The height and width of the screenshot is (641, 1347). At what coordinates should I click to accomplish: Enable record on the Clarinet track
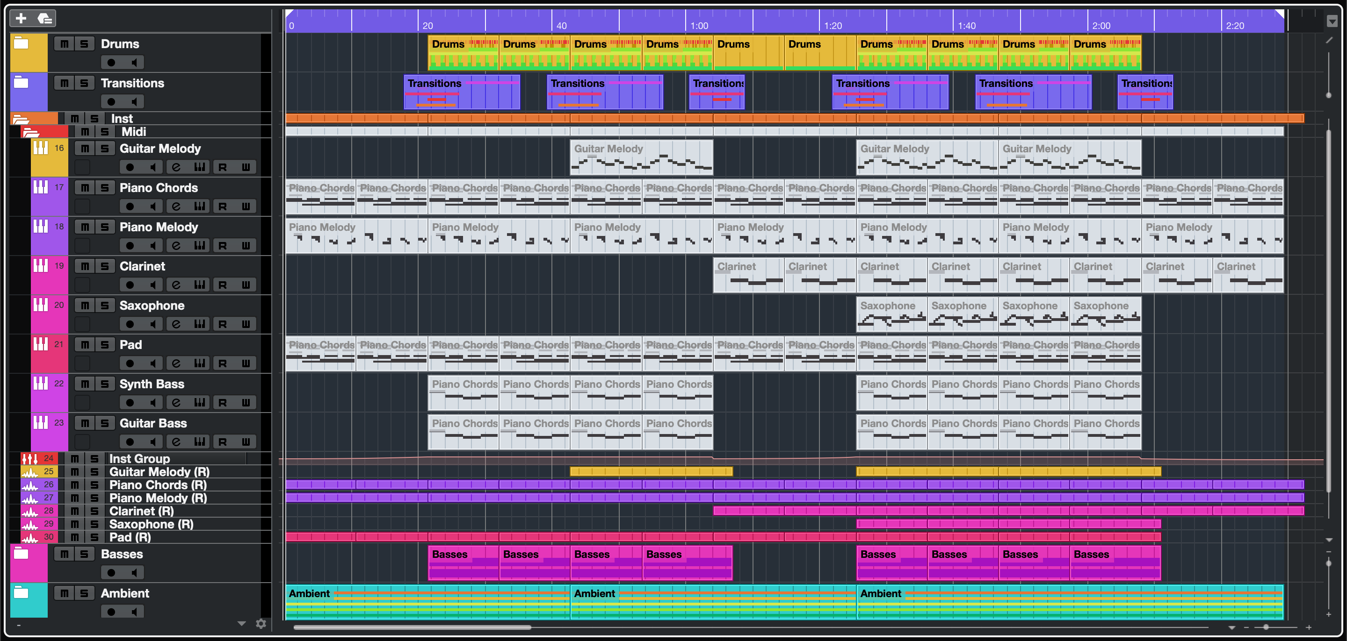(130, 285)
